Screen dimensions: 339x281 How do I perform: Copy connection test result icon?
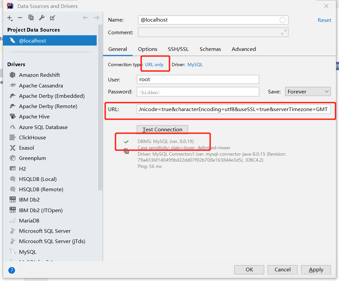126,151
